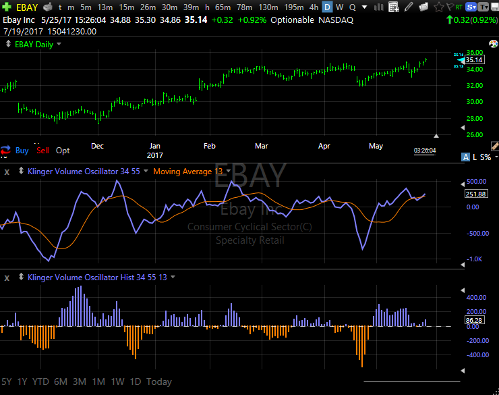The width and height of the screenshot is (499, 395).
Task: Open the cash register trade icon
Action: [47, 7]
